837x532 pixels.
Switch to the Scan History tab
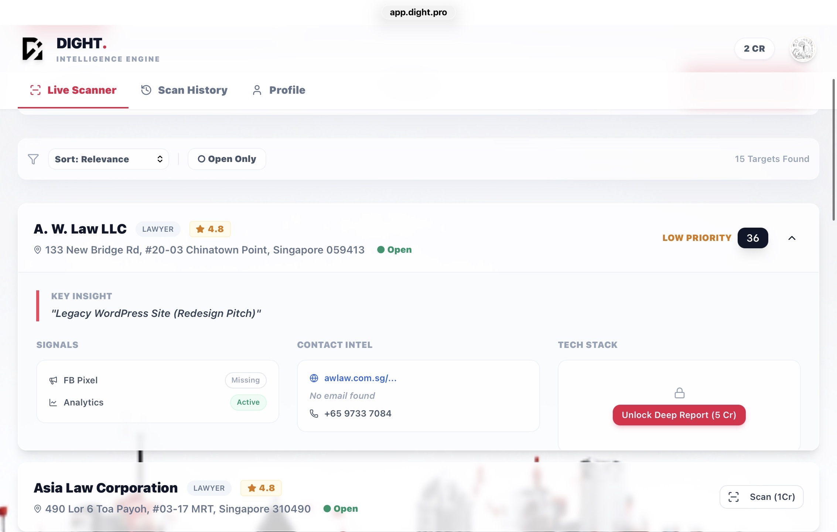(x=184, y=90)
